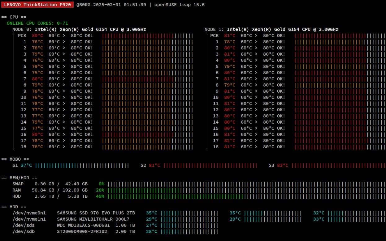Click the NODE 0 Xeon Gold 6154 heading
The width and height of the screenshot is (386, 241).
pyautogui.click(x=79, y=29)
